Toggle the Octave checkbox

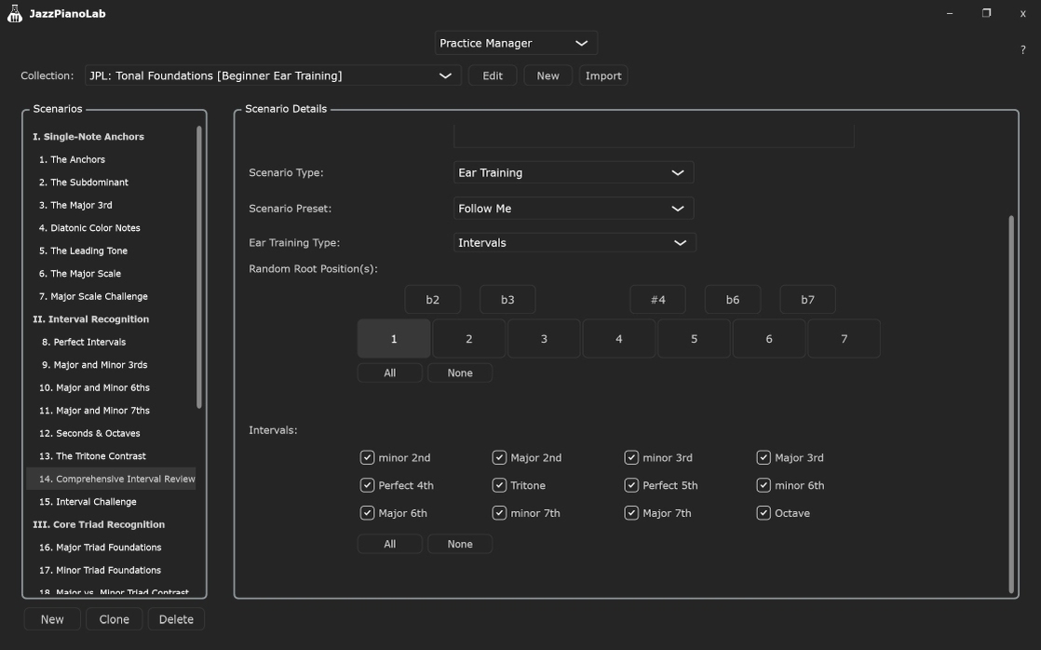pyautogui.click(x=764, y=513)
